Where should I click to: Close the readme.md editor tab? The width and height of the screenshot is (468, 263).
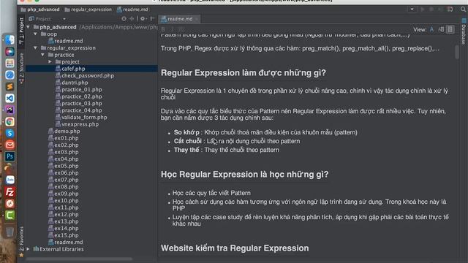coord(197,19)
